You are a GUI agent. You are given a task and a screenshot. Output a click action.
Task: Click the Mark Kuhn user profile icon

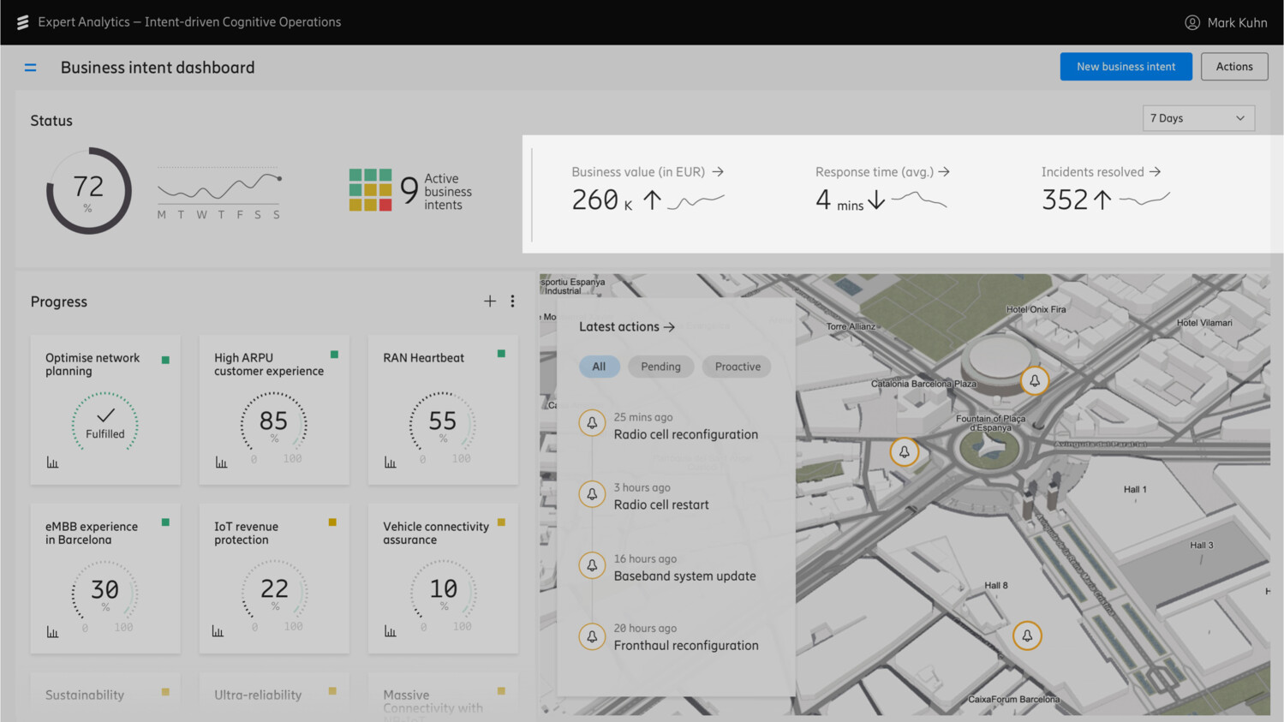coord(1191,22)
